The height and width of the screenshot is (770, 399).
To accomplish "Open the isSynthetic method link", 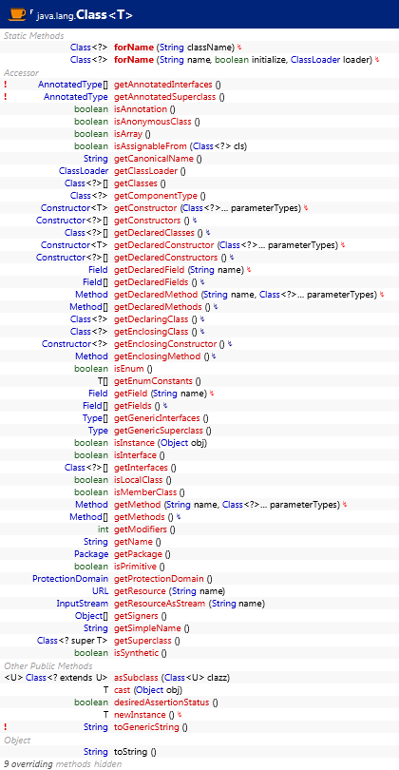I will [136, 653].
